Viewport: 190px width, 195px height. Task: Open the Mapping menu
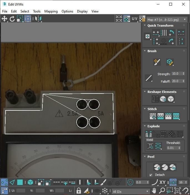pos(51,11)
